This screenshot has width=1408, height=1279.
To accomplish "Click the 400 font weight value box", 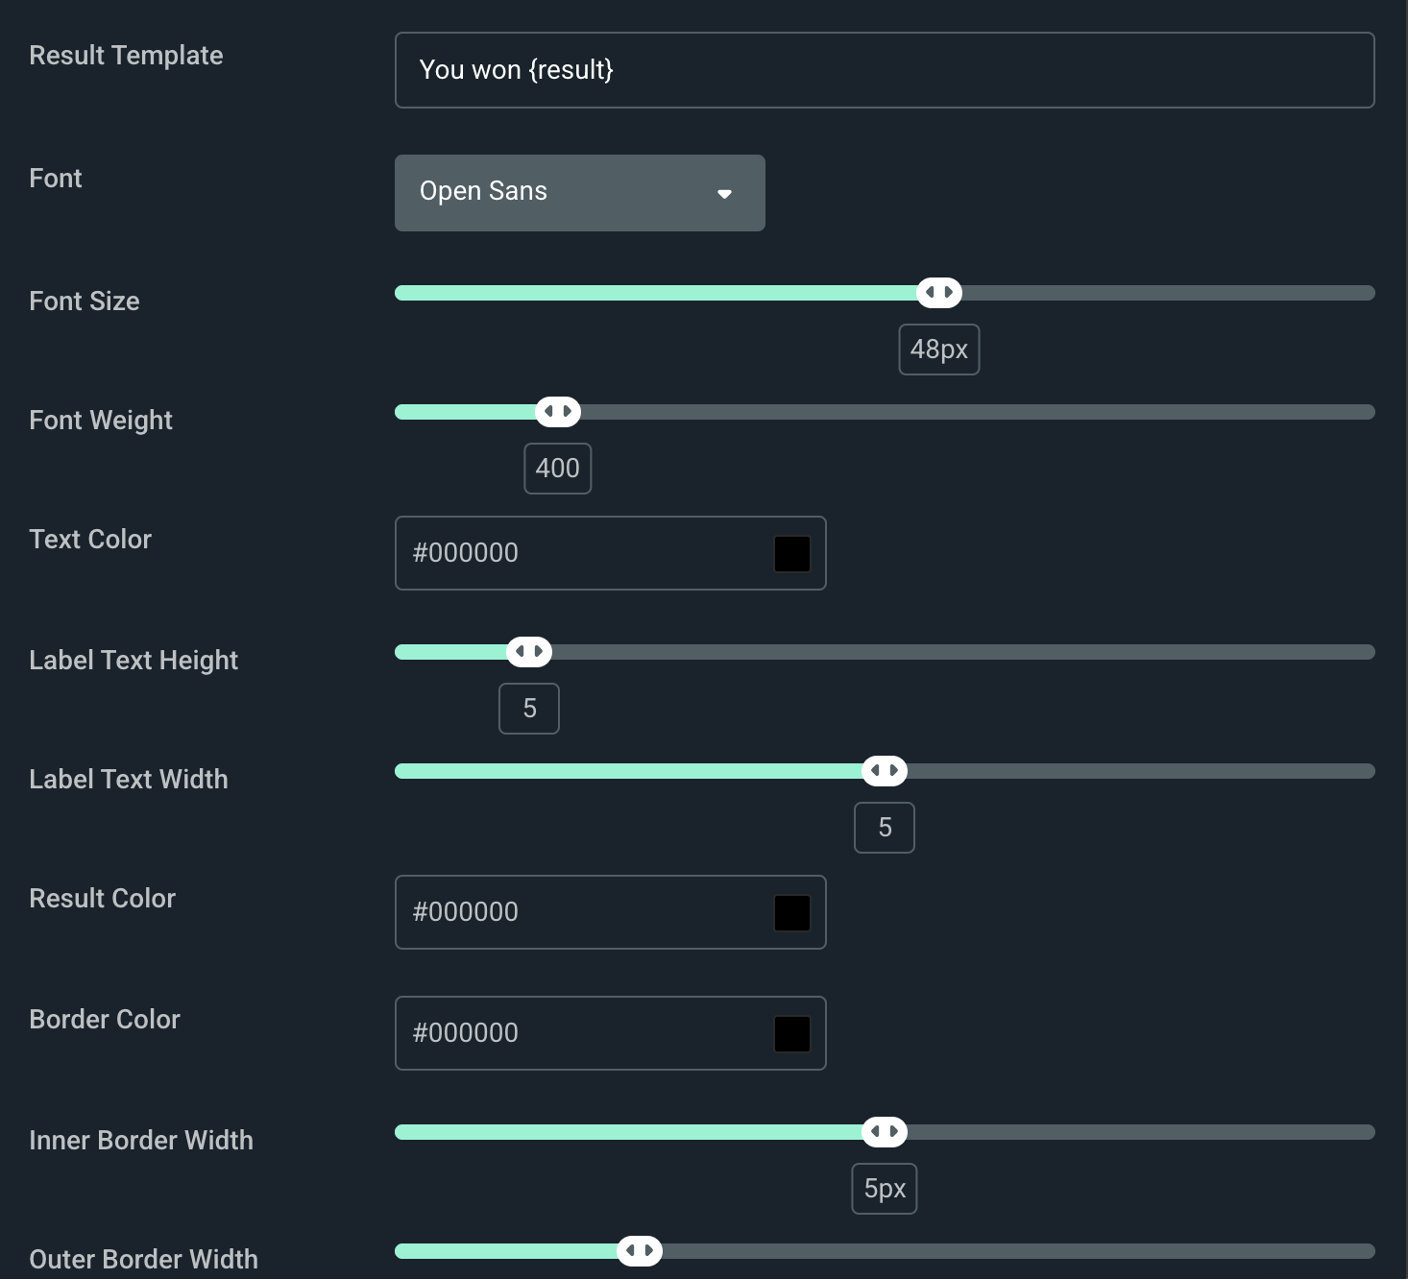I will [x=557, y=469].
